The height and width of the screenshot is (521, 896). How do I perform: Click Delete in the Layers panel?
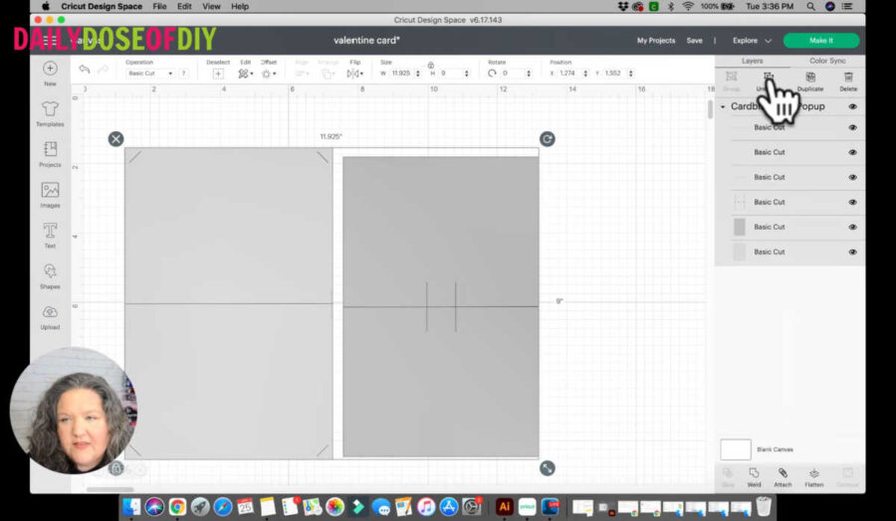tap(848, 82)
